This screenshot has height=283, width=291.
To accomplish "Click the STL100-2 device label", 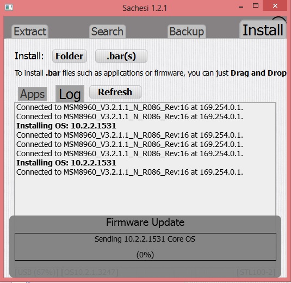I will pyautogui.click(x=256, y=273).
